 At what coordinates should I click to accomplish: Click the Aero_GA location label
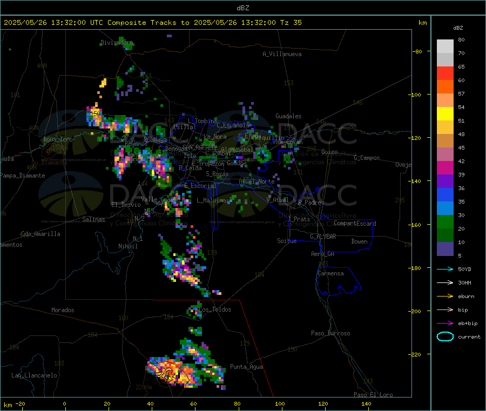click(x=323, y=254)
